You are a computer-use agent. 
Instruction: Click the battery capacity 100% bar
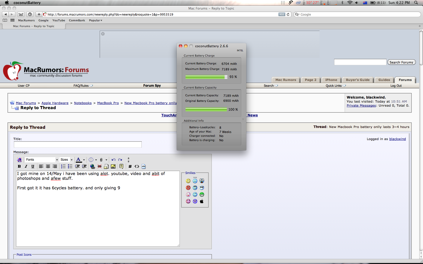click(x=206, y=109)
